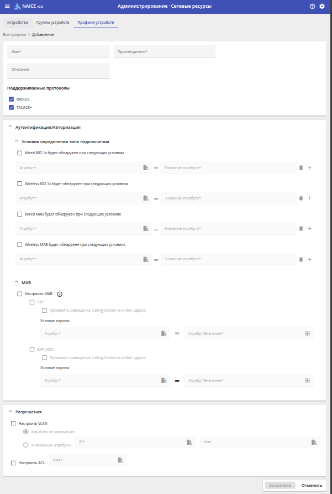332x494 pixels.
Task: Delete the Wired 802.1x condition row
Action: [301, 167]
